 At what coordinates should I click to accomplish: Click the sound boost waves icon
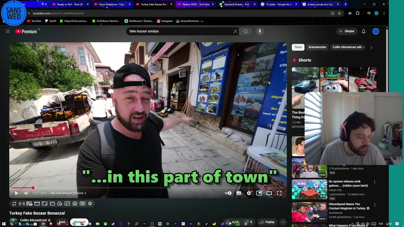click(22, 204)
